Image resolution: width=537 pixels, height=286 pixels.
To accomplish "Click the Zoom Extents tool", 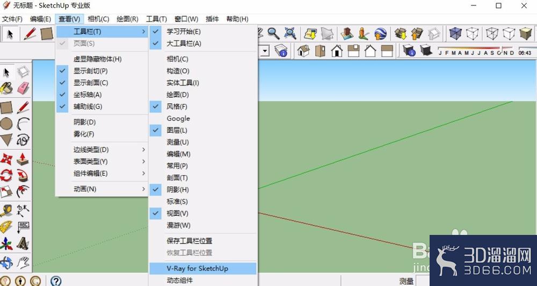I will click(x=290, y=34).
